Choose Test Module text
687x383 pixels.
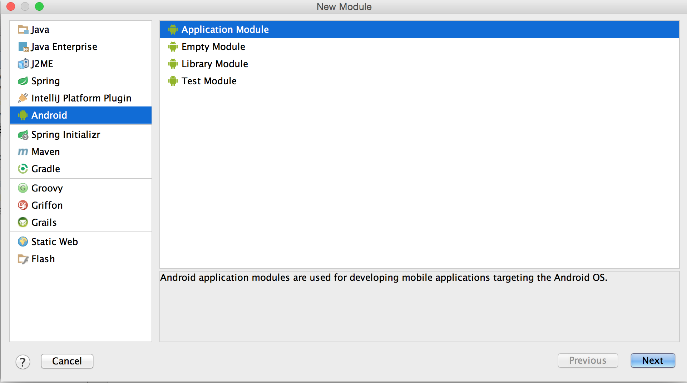209,81
